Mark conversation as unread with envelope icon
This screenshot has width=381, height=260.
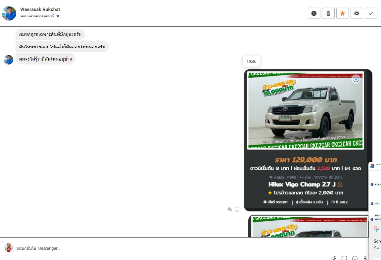pyautogui.click(x=357, y=13)
